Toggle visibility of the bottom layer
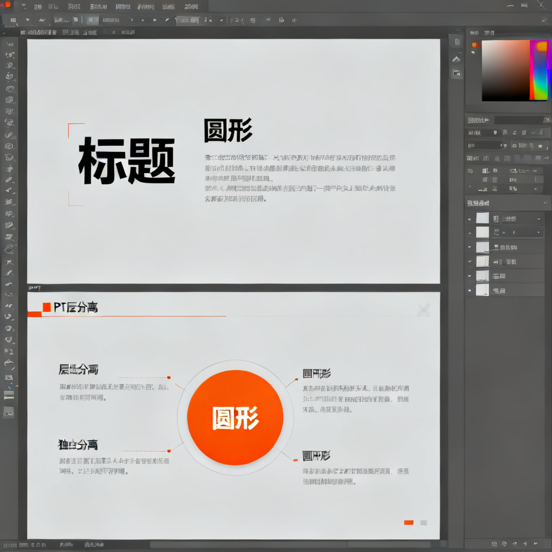This screenshot has width=552, height=552. pyautogui.click(x=470, y=291)
